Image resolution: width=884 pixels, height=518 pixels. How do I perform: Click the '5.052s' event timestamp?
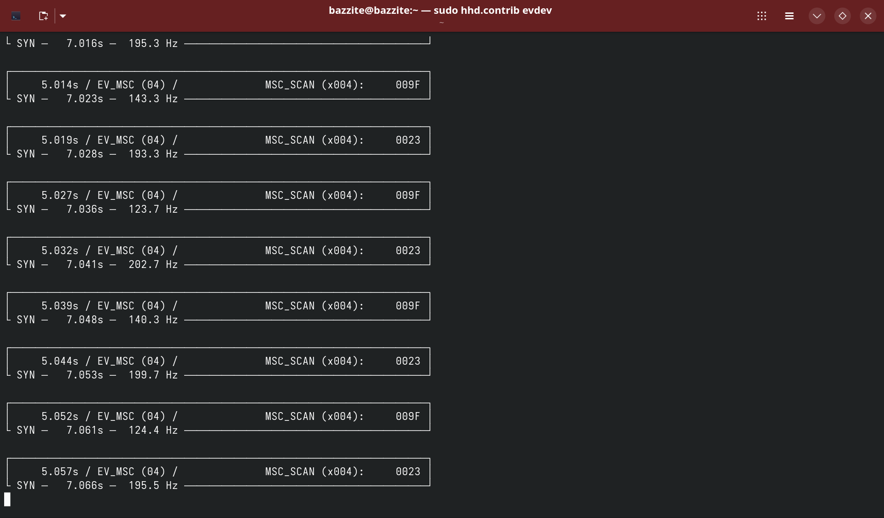[60, 416]
